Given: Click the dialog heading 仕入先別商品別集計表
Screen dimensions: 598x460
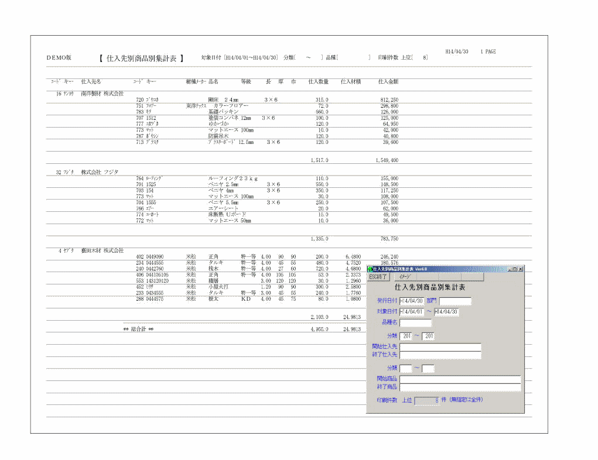Looking at the screenshot, I should (430, 287).
